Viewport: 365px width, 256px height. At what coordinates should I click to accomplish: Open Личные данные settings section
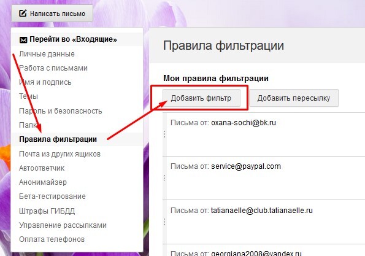pyautogui.click(x=47, y=54)
